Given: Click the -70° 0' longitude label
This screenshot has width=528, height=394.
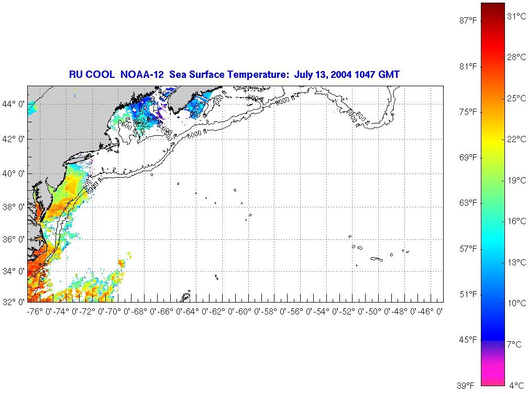Looking at the screenshot, I should coord(117,312).
